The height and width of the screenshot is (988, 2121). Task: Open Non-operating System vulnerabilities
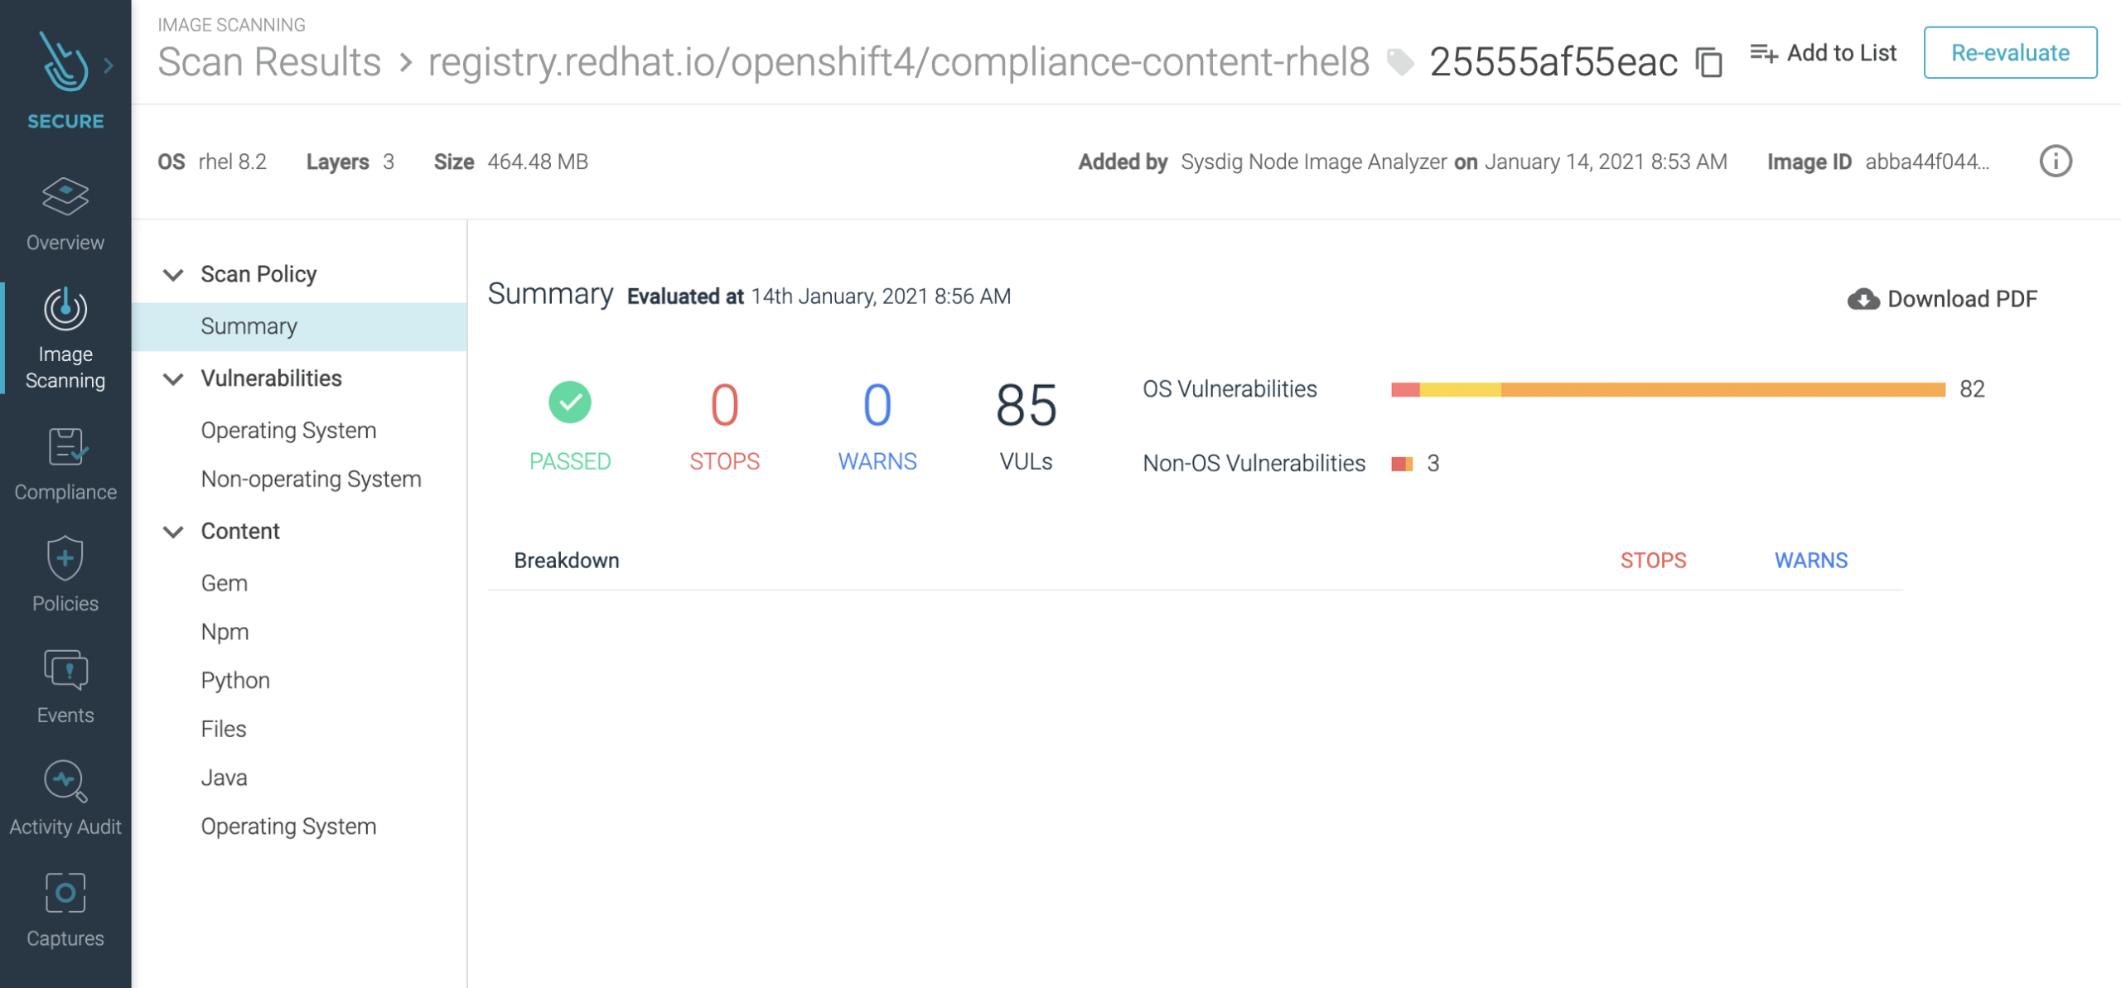pyautogui.click(x=311, y=479)
